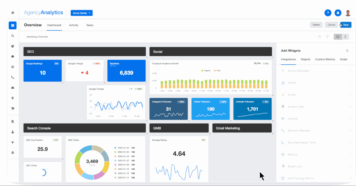Open the Acme Dental client dropdown
356x186 pixels.
[x=82, y=13]
